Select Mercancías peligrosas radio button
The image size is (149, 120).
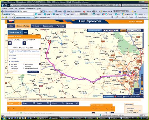pos(24,68)
